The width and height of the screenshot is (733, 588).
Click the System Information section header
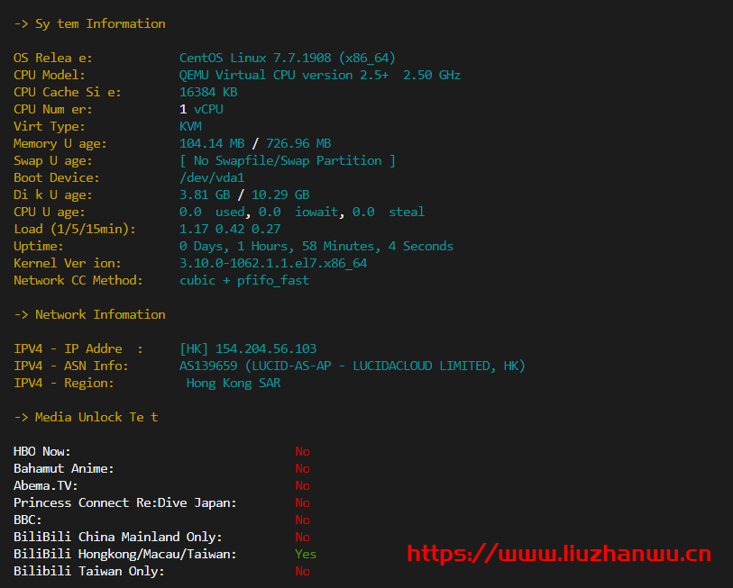tap(90, 23)
